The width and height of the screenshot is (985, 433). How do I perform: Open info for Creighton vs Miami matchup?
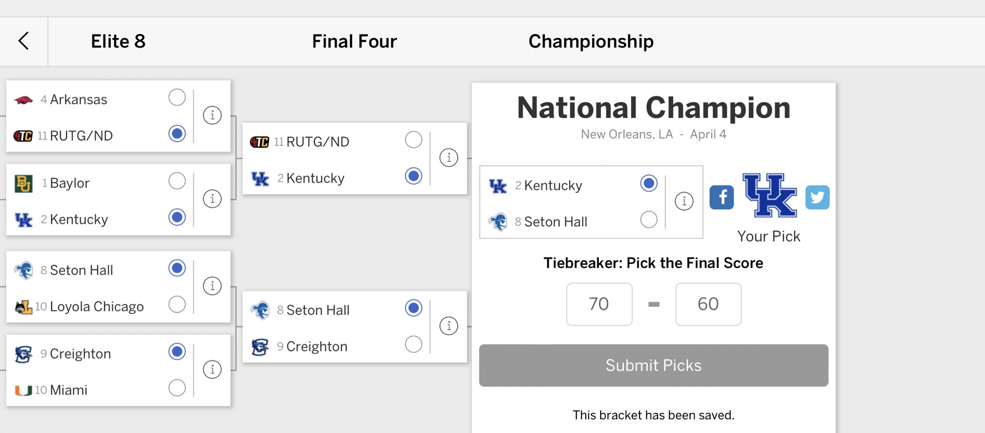pos(212,370)
